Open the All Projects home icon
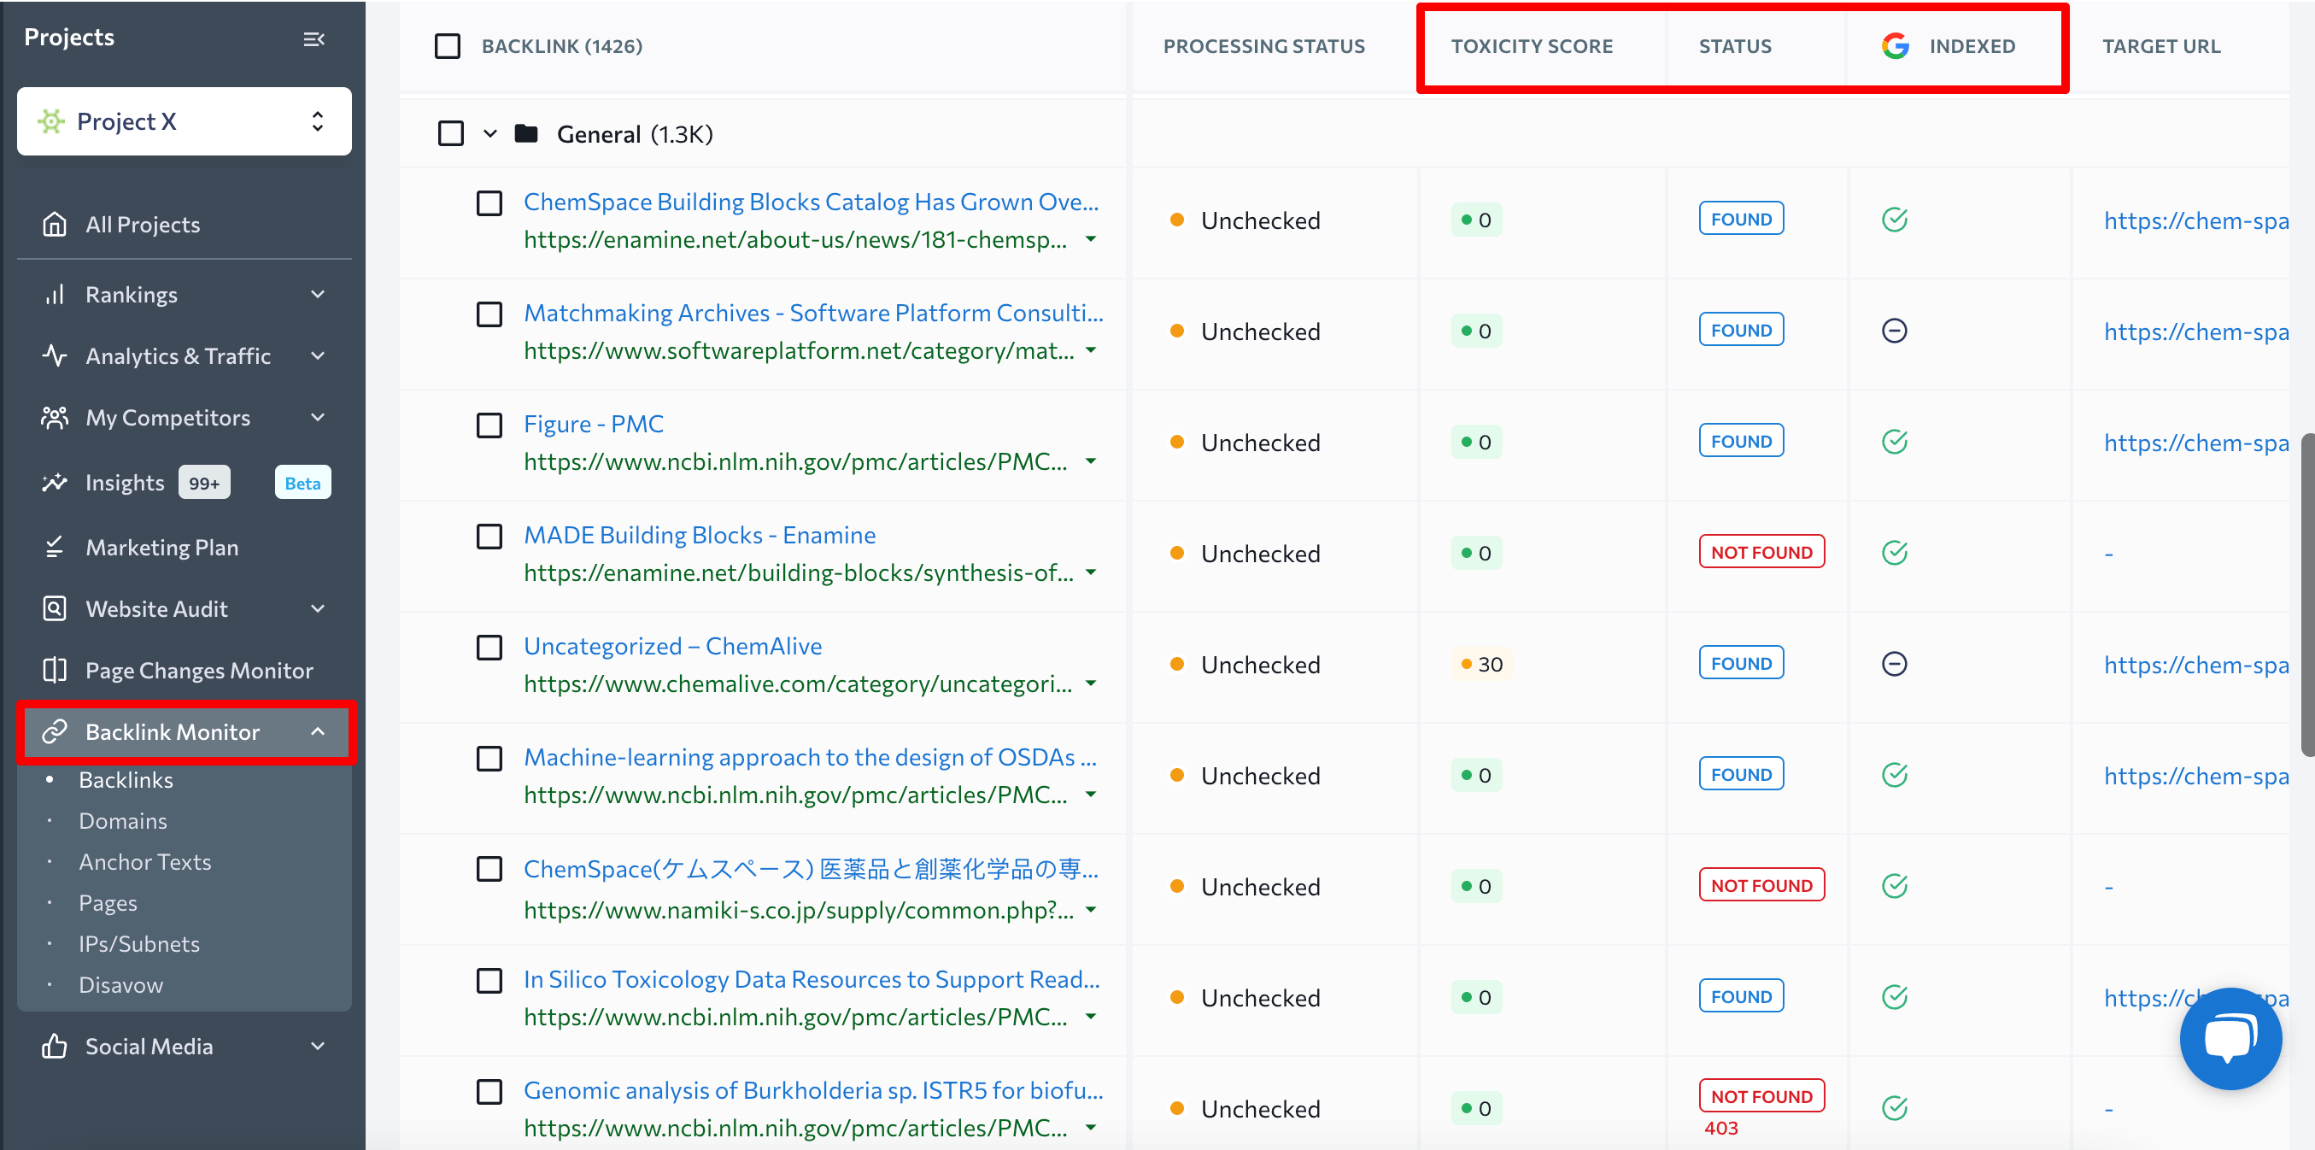This screenshot has width=2315, height=1150. pyautogui.click(x=54, y=224)
